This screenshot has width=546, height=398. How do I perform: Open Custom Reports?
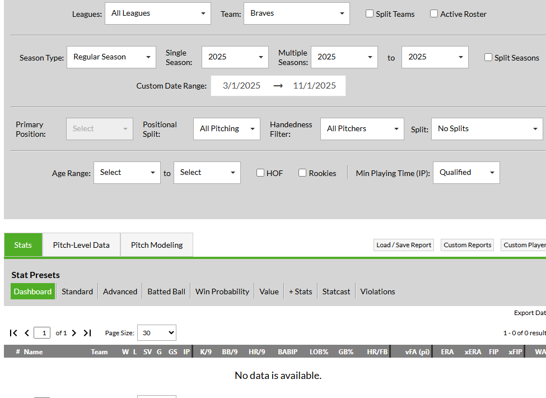click(467, 245)
